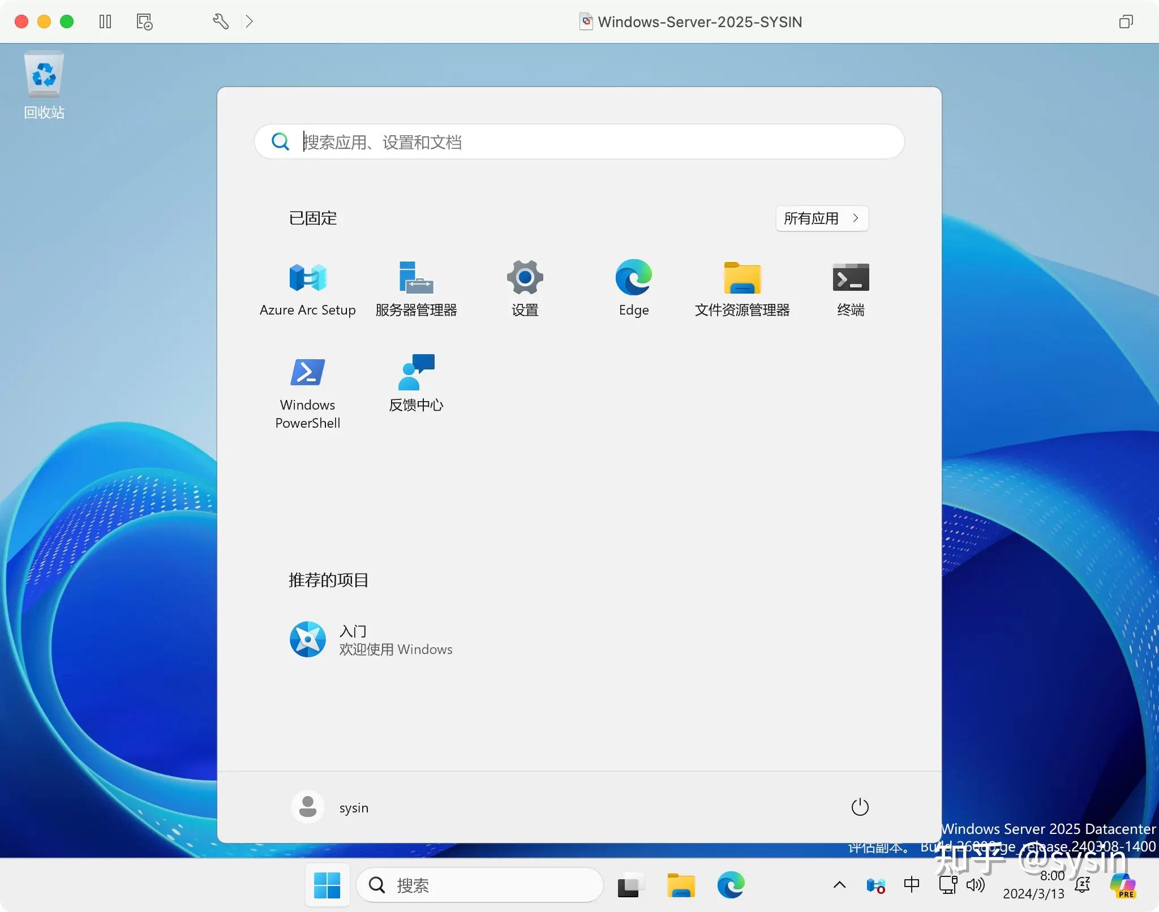1159x912 pixels.
Task: Switch input method via the 中 indicator
Action: click(912, 885)
